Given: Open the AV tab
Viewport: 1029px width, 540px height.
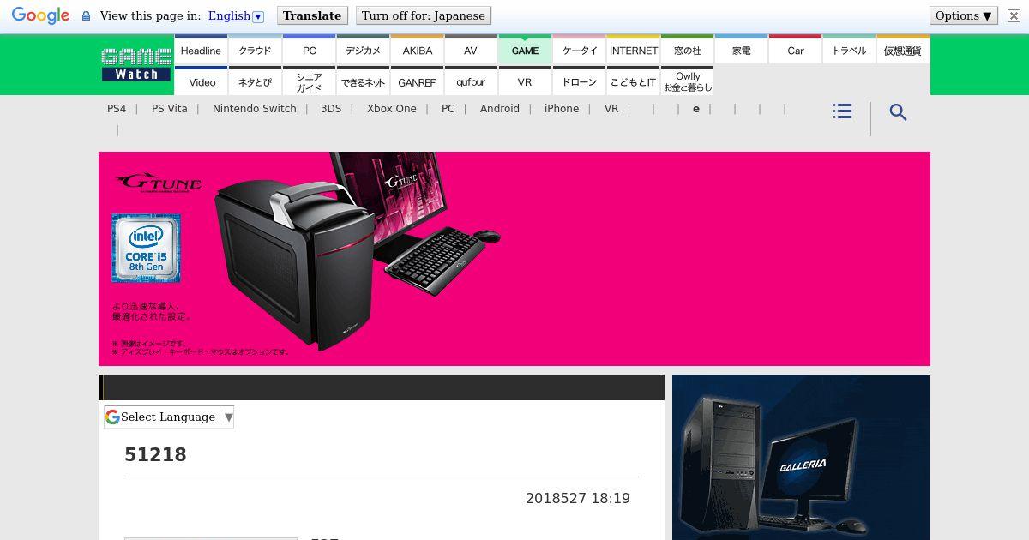Looking at the screenshot, I should click(471, 51).
